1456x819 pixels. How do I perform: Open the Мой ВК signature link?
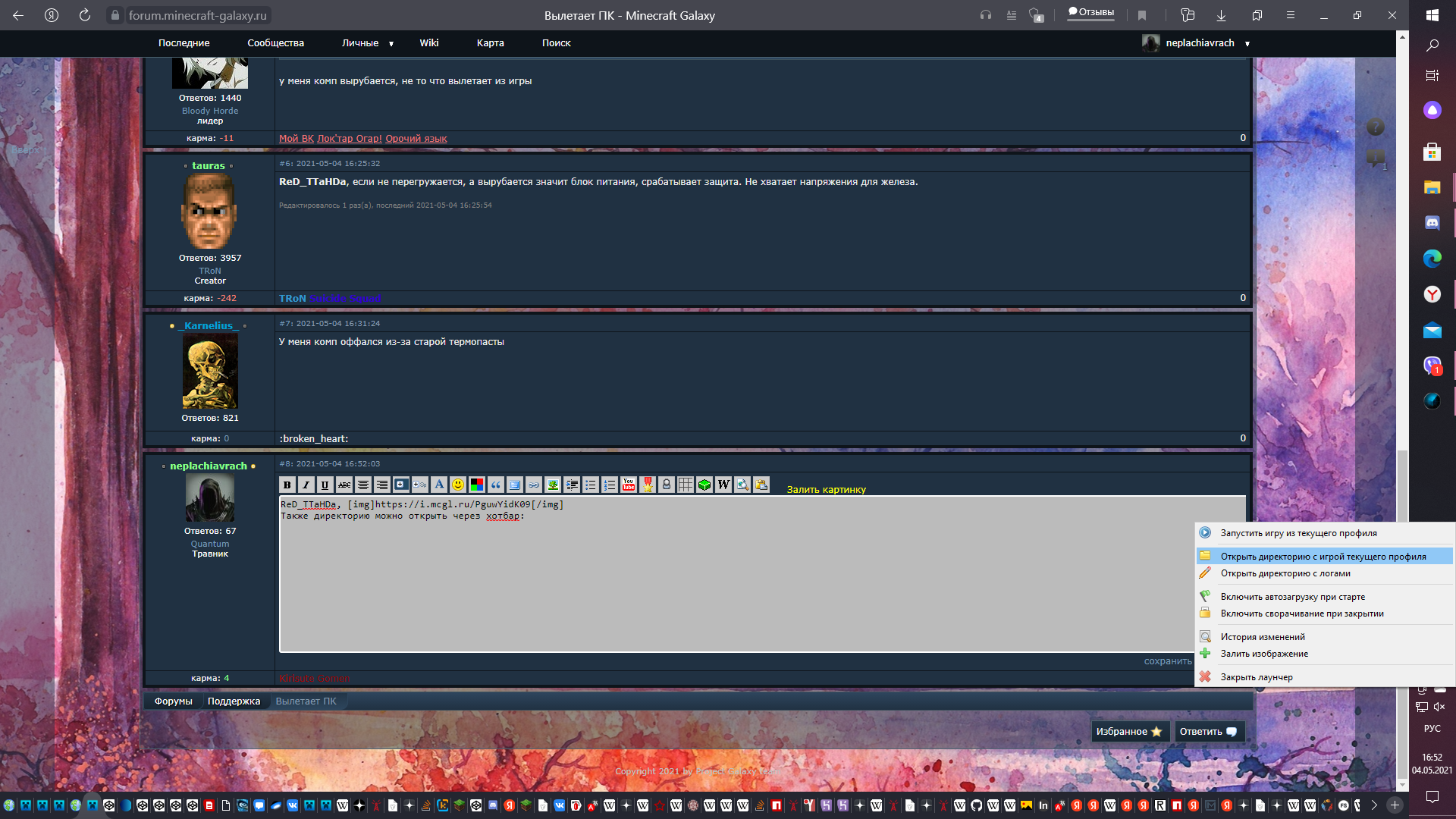pyautogui.click(x=297, y=139)
